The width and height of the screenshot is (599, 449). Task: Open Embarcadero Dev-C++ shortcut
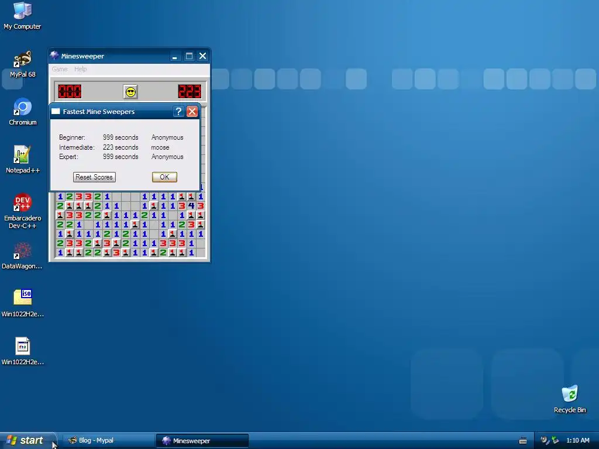pos(23,211)
